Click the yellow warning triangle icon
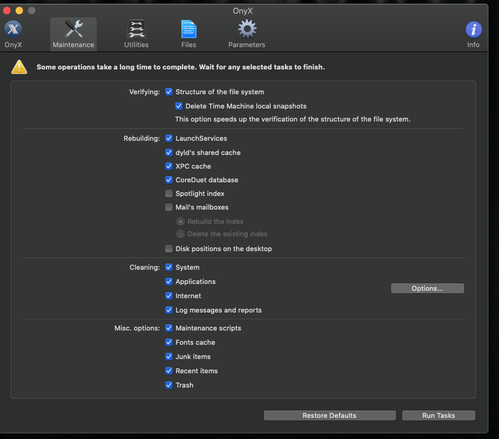Screen dimensions: 499x439 (x=19, y=67)
